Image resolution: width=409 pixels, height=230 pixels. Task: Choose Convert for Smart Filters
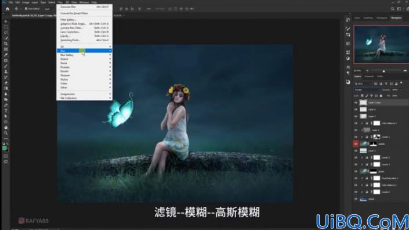[85, 13]
